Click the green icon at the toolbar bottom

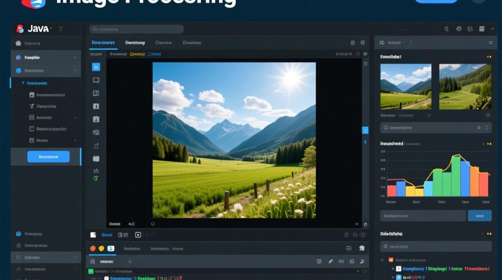[96, 178]
